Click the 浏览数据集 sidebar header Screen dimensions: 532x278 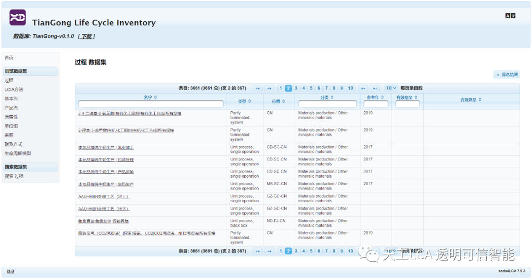pos(30,71)
